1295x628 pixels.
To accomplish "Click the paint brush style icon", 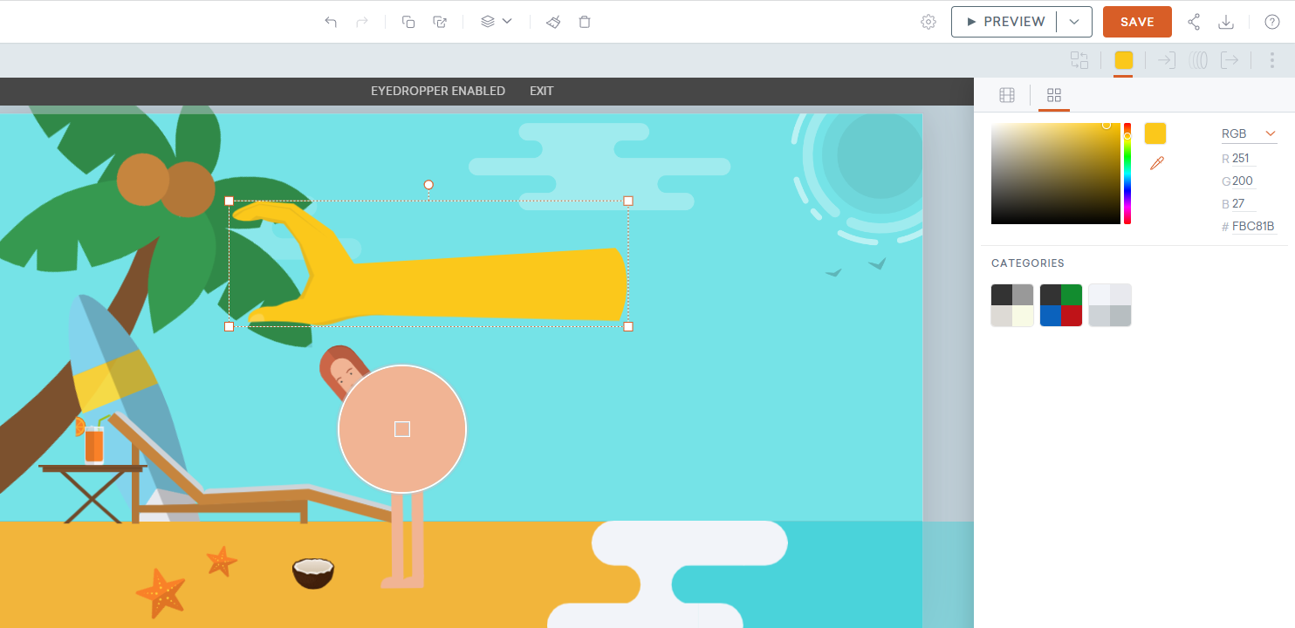I will (x=553, y=22).
